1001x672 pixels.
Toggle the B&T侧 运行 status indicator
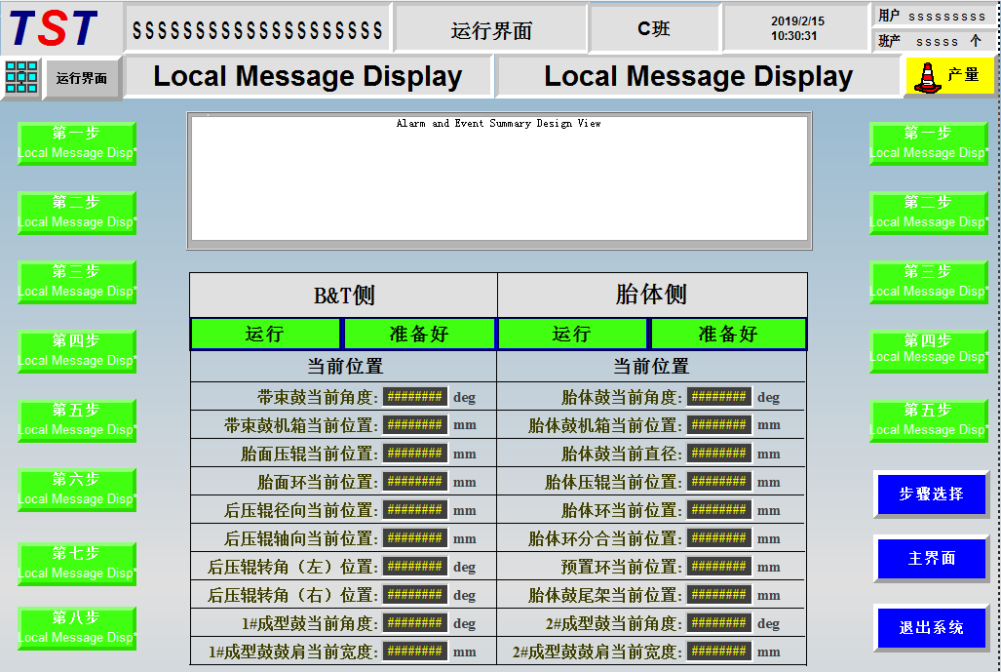265,334
